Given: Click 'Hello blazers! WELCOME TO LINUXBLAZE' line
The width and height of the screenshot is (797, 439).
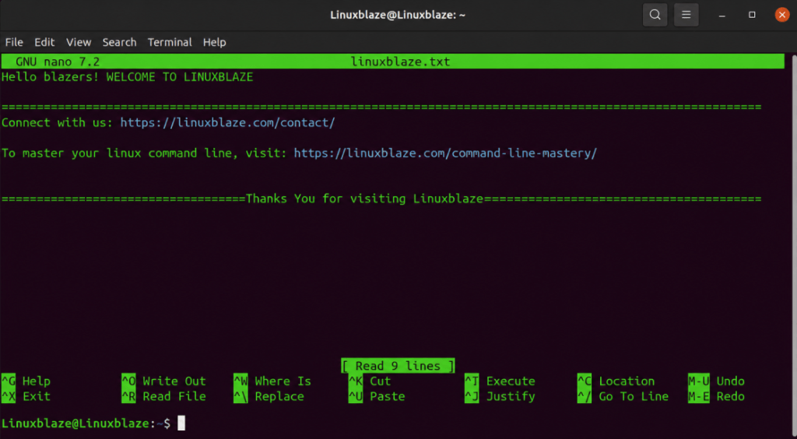Looking at the screenshot, I should coord(127,77).
